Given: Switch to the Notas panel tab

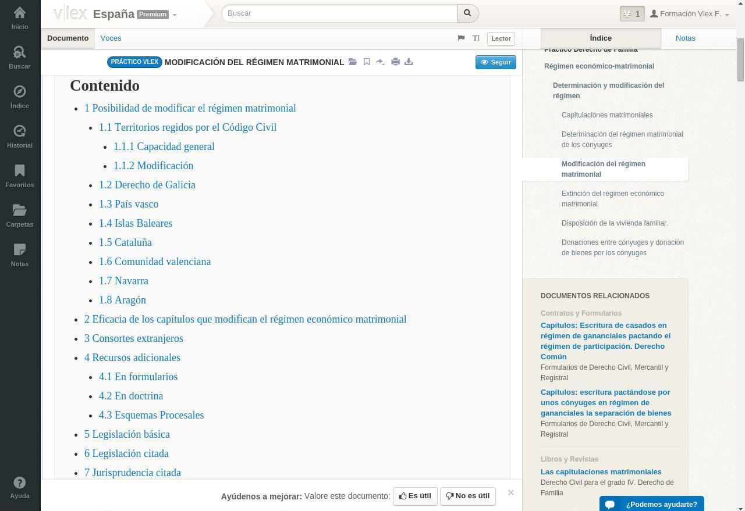Looking at the screenshot, I should (x=686, y=38).
